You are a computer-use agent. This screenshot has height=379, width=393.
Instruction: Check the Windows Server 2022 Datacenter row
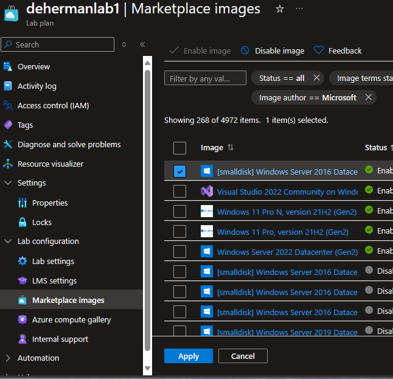point(179,251)
